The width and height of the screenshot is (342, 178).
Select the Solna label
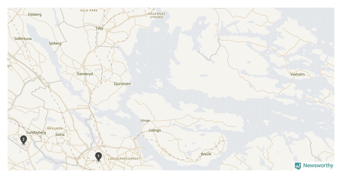click(60, 134)
